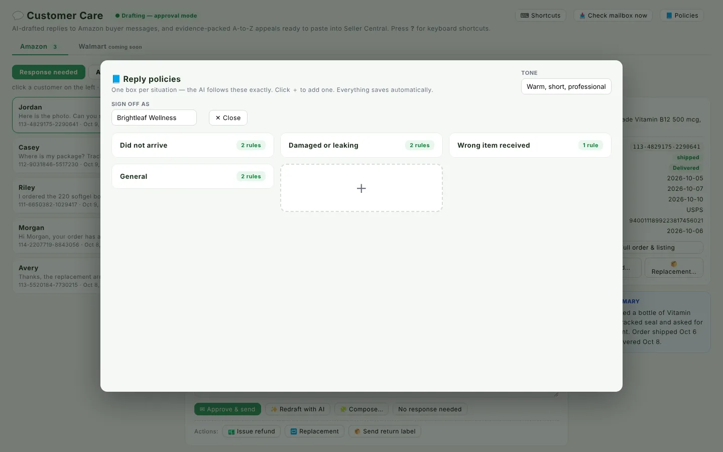The image size is (723, 452).
Task: Click Issue refund action
Action: pyautogui.click(x=252, y=431)
